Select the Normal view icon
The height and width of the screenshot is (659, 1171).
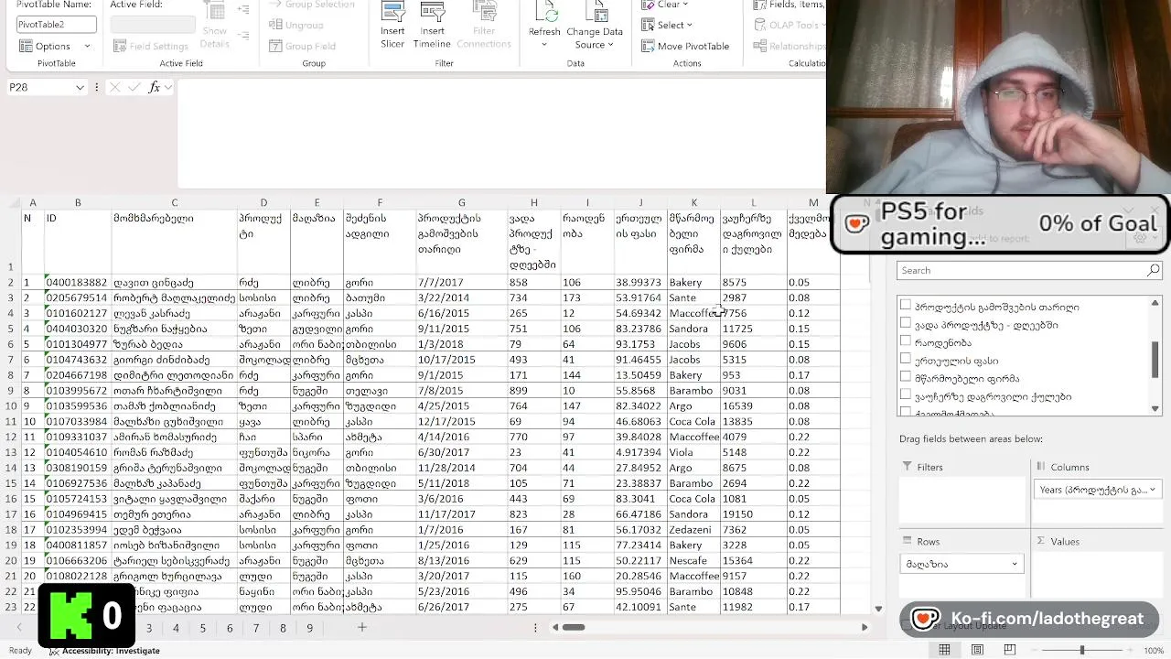click(944, 650)
